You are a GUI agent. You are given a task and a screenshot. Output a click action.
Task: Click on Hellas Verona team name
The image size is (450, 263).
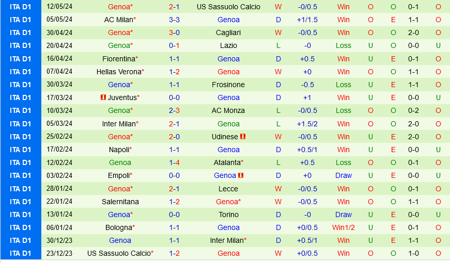pos(118,72)
